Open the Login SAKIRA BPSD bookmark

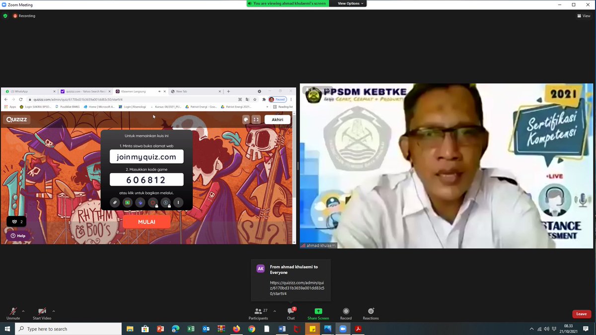click(35, 106)
